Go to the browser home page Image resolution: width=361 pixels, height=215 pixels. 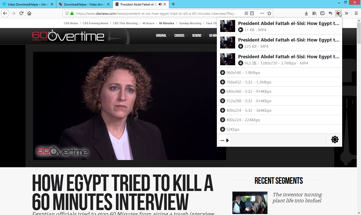[x=29, y=13]
